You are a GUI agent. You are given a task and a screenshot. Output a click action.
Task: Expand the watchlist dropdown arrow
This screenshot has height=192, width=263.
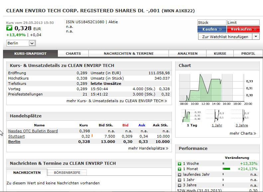pos(256,37)
